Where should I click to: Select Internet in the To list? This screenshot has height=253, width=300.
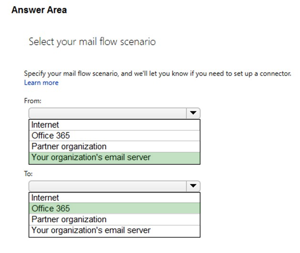tap(115, 198)
